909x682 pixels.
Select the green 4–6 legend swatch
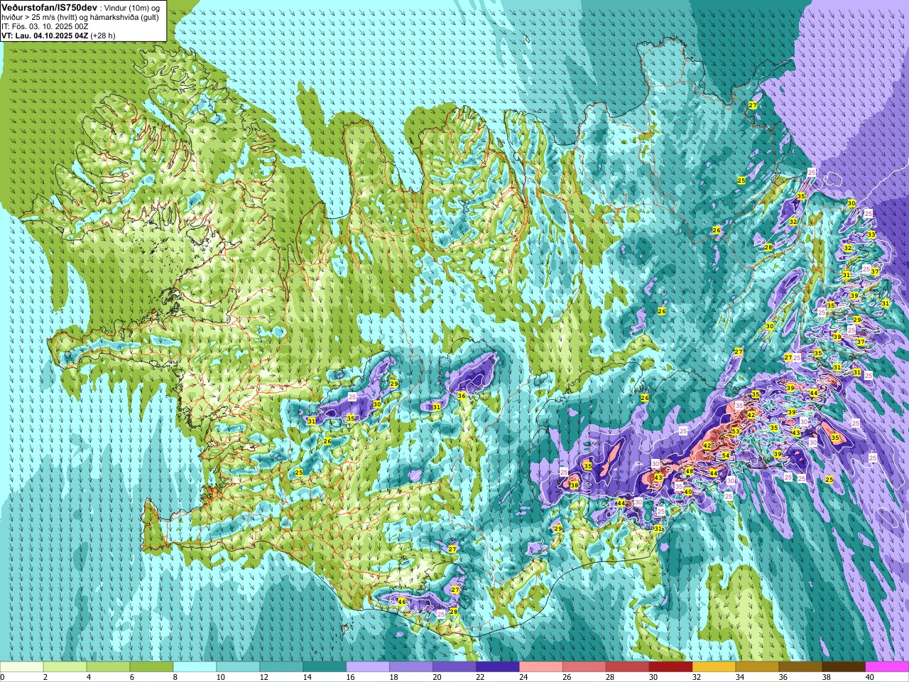[x=109, y=667]
